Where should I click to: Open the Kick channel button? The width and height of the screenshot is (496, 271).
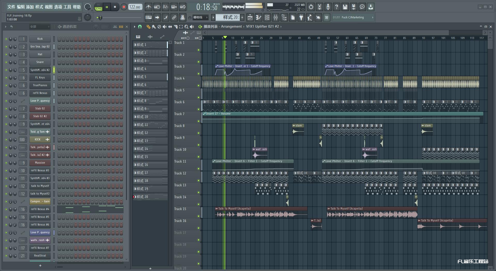point(40,39)
